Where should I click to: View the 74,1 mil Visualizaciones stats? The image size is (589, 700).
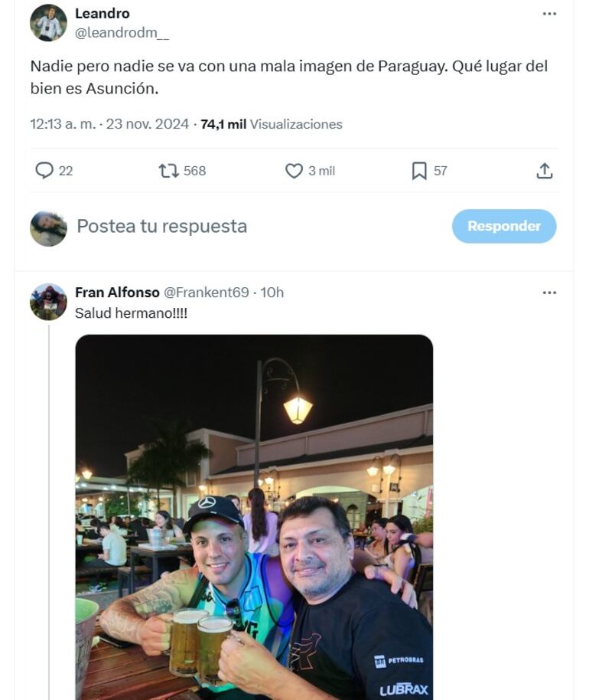(272, 124)
